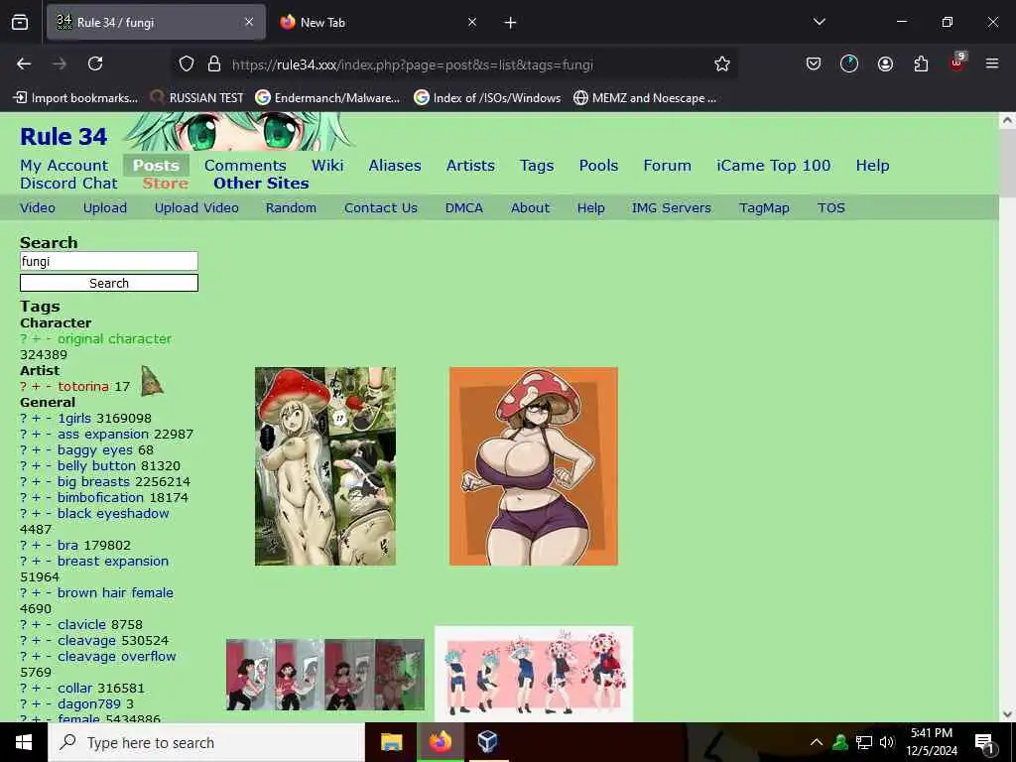The image size is (1016, 762).
Task: Select the Posts navigation tab
Action: point(156,166)
